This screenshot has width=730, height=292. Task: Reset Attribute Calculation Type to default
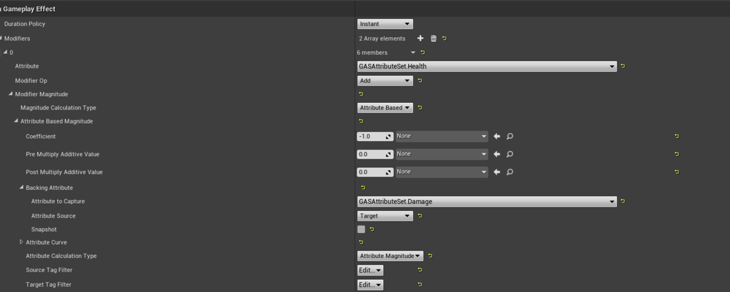[x=429, y=256]
